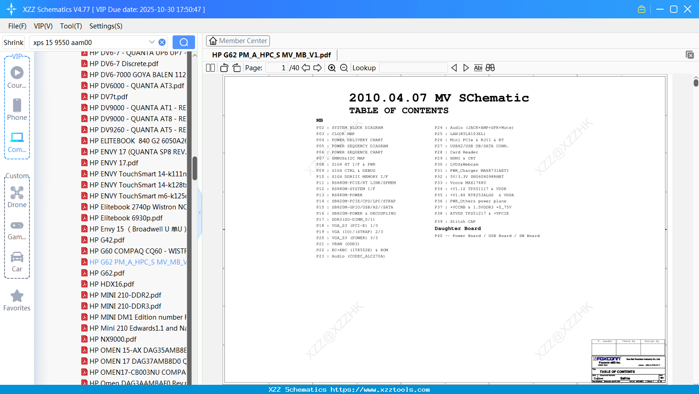Click the Shrink button
Screen dimensions: 699x394
point(14,42)
